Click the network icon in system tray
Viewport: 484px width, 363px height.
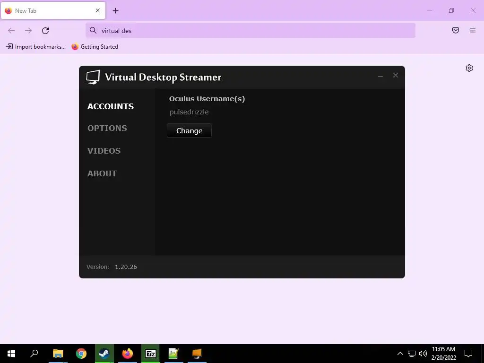(412, 354)
